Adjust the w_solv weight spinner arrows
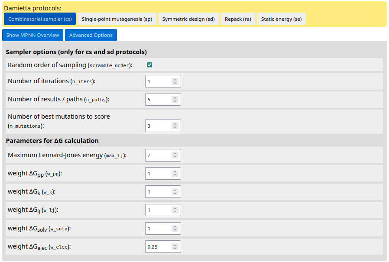The height and width of the screenshot is (262, 389). [x=175, y=229]
